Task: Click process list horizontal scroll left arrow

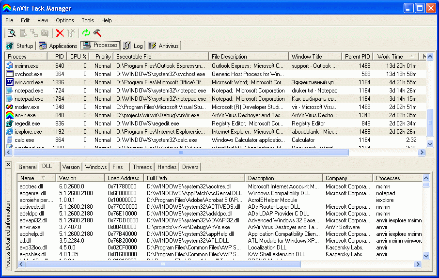Action: [x=8, y=152]
